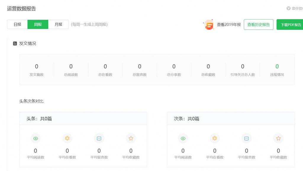The height and width of the screenshot is (171, 303).
Task: Switch to the 日报 tab
Action: click(x=17, y=25)
